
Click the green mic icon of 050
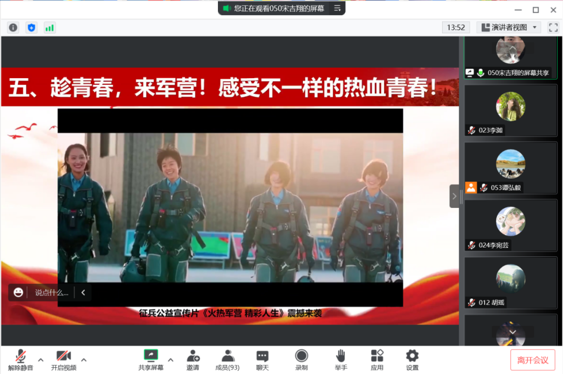click(481, 73)
